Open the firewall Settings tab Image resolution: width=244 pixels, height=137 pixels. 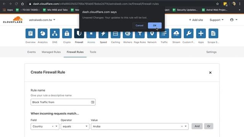point(211,52)
